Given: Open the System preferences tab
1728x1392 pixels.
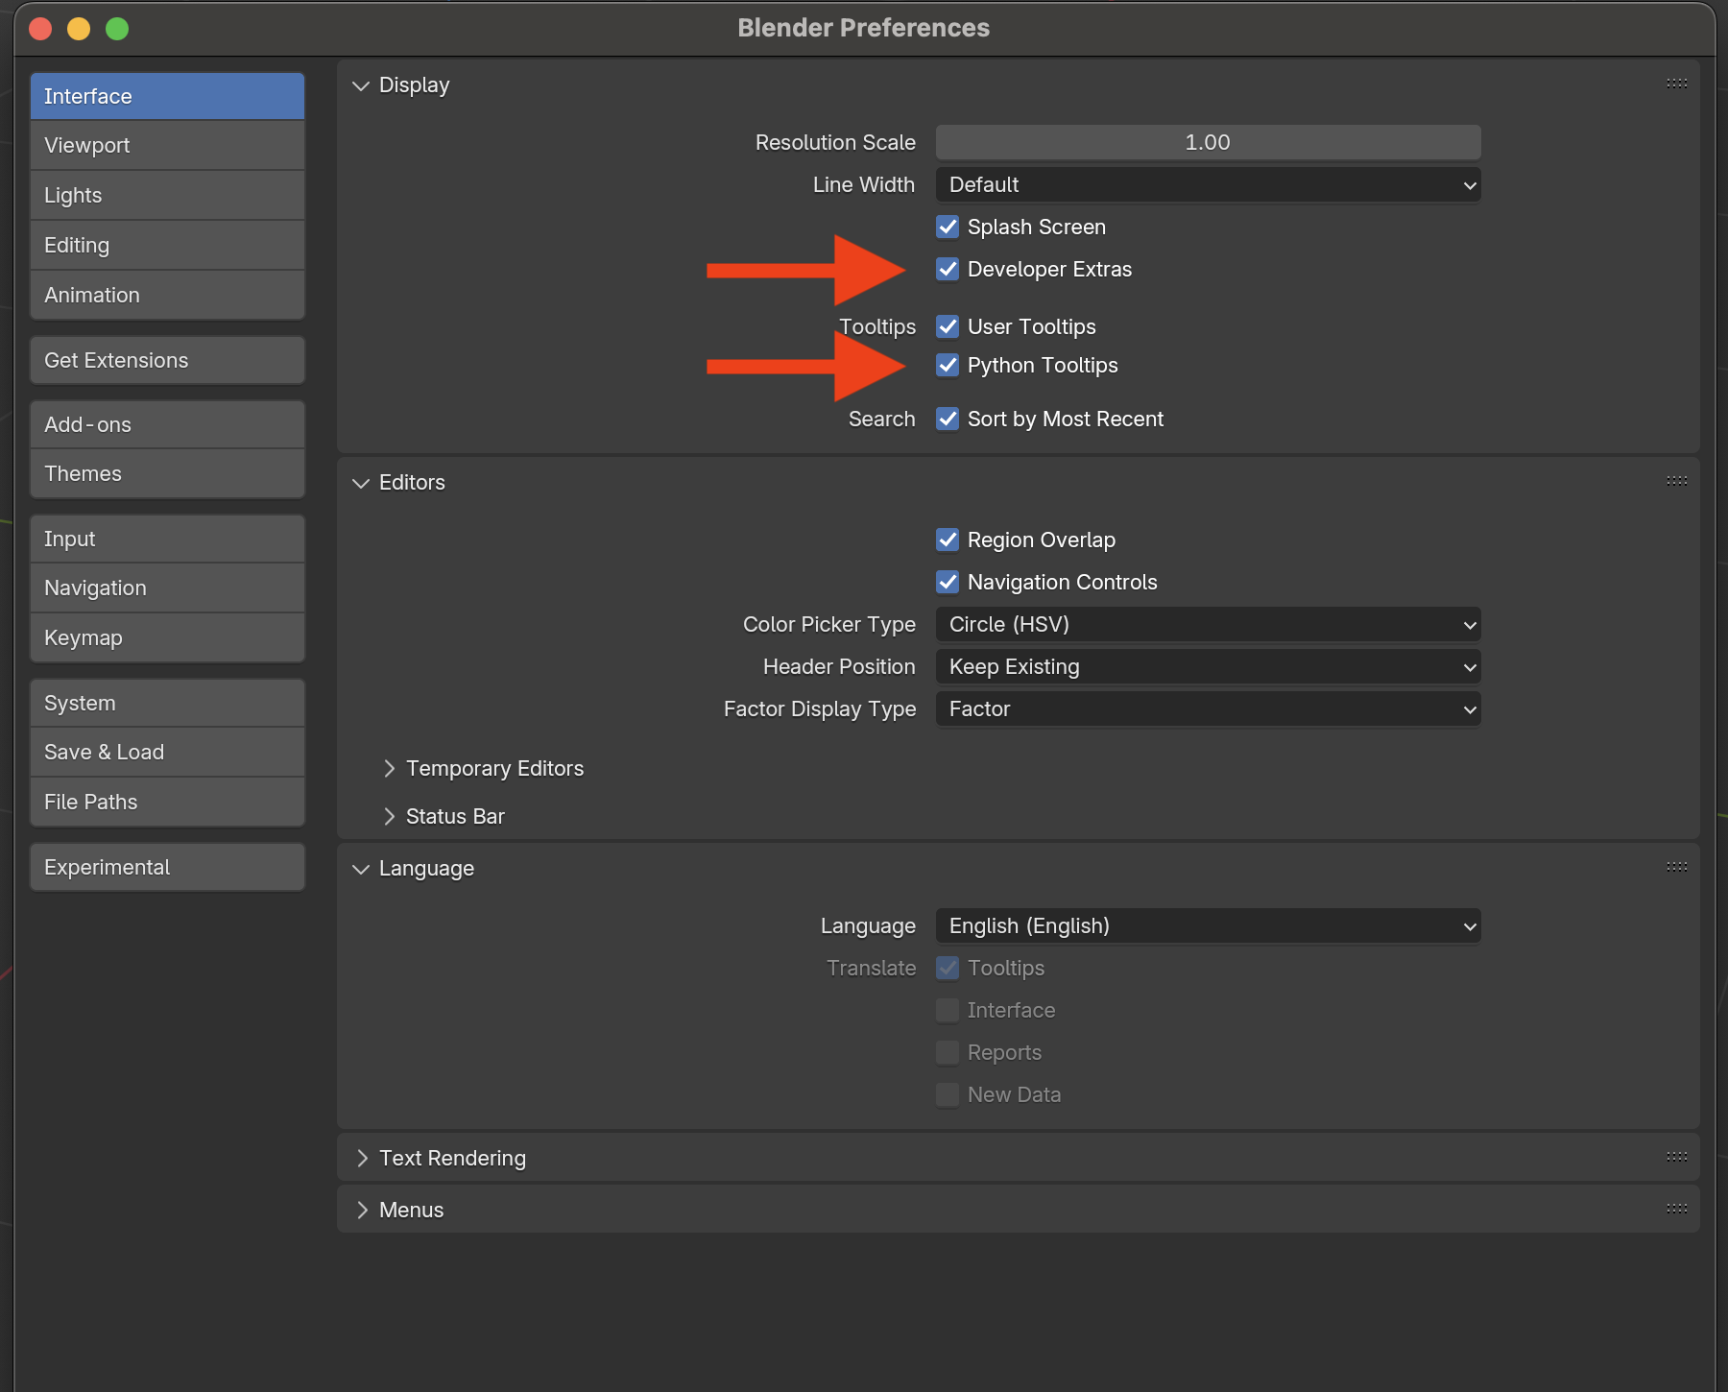Looking at the screenshot, I should pos(167,703).
